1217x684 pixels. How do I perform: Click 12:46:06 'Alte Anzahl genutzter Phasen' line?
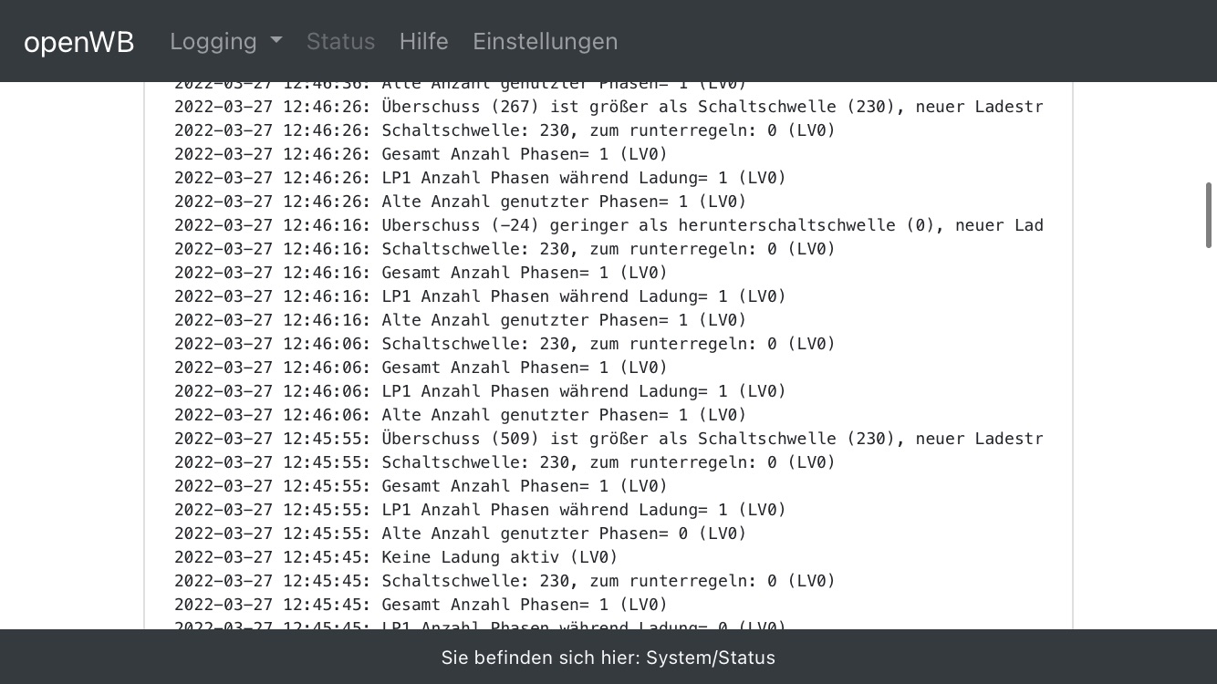pos(460,415)
